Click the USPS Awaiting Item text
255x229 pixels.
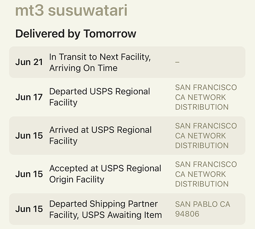122,215
